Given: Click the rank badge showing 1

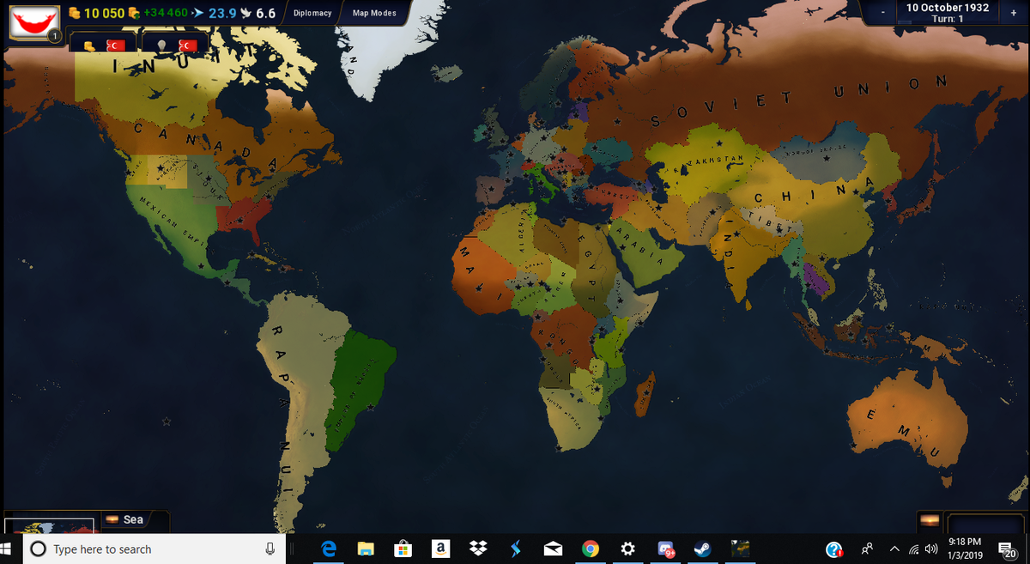Looking at the screenshot, I should coord(54,36).
